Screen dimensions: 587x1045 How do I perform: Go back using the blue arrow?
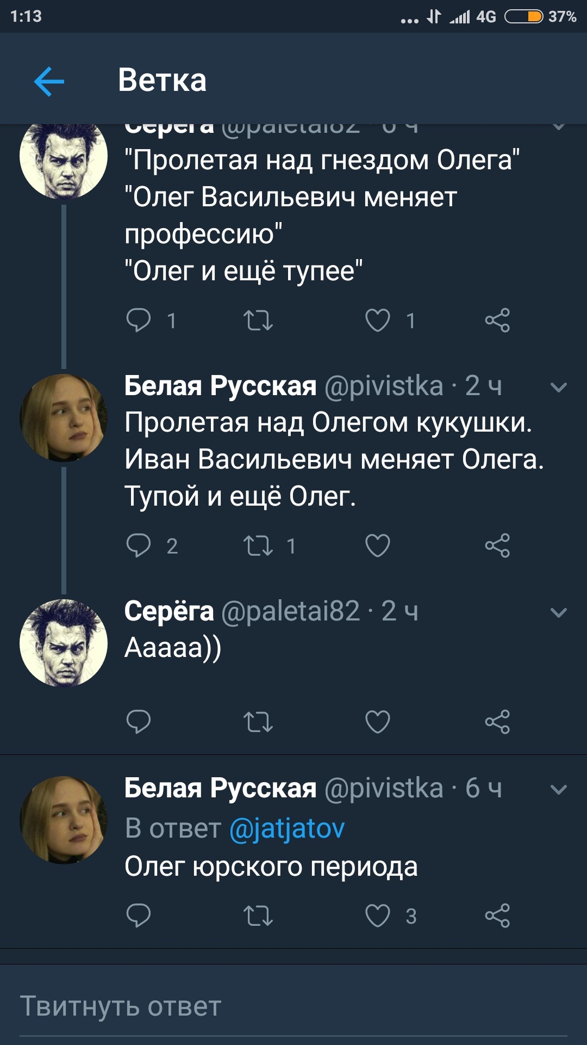pos(49,82)
